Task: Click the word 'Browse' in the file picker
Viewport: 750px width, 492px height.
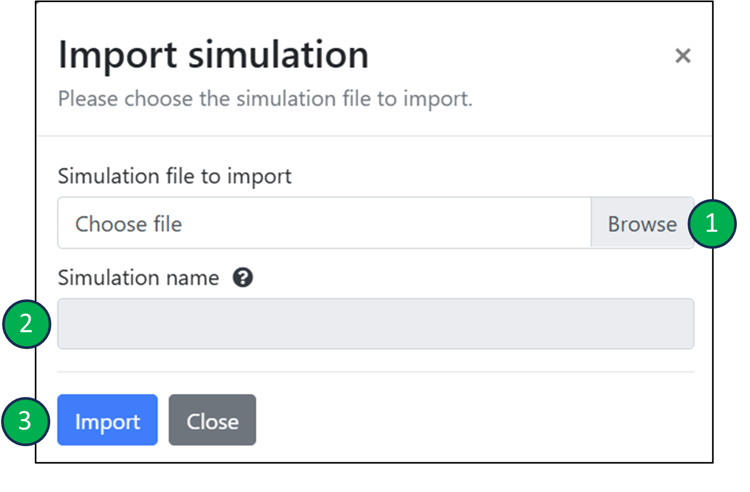Action: [642, 224]
